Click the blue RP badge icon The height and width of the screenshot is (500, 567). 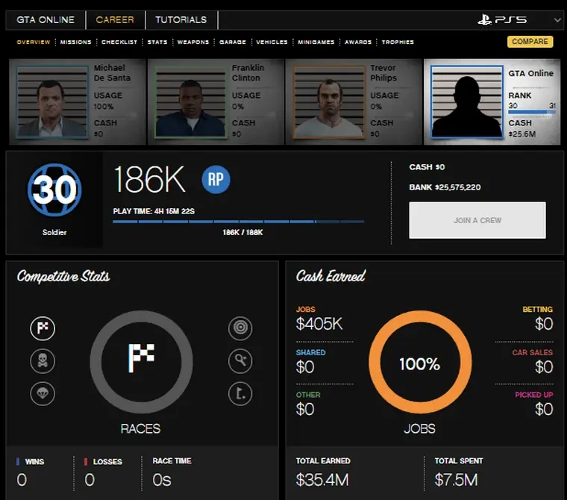click(x=216, y=180)
